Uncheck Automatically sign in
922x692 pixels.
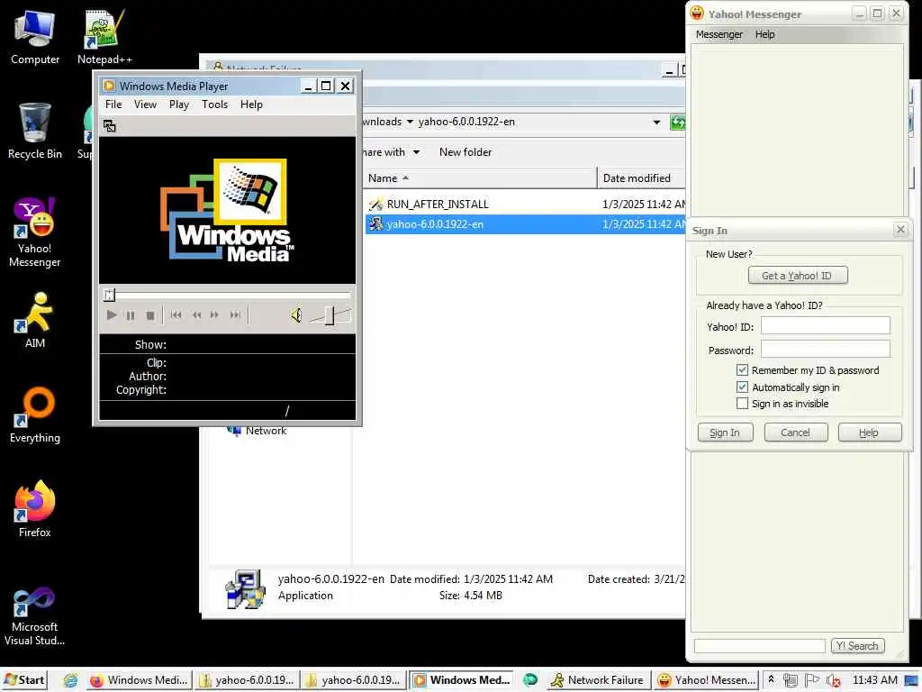pyautogui.click(x=742, y=387)
